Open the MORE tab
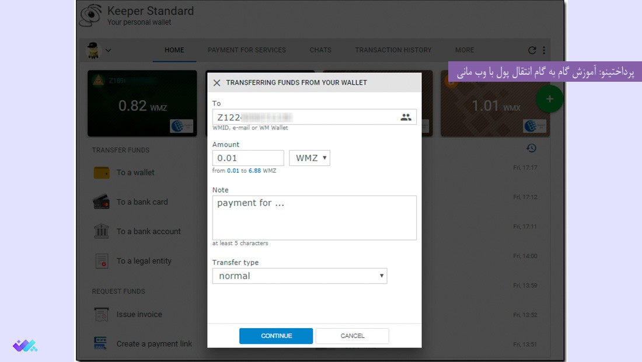 465,50
